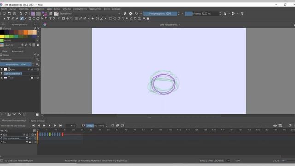This screenshot has height=166, width=295.
Task: Expand the add layer dropdown arrow
Action: click(x=6, y=114)
